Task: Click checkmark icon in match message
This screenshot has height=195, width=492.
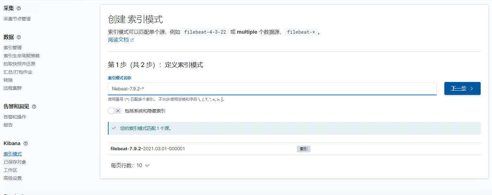Action: click(x=114, y=128)
